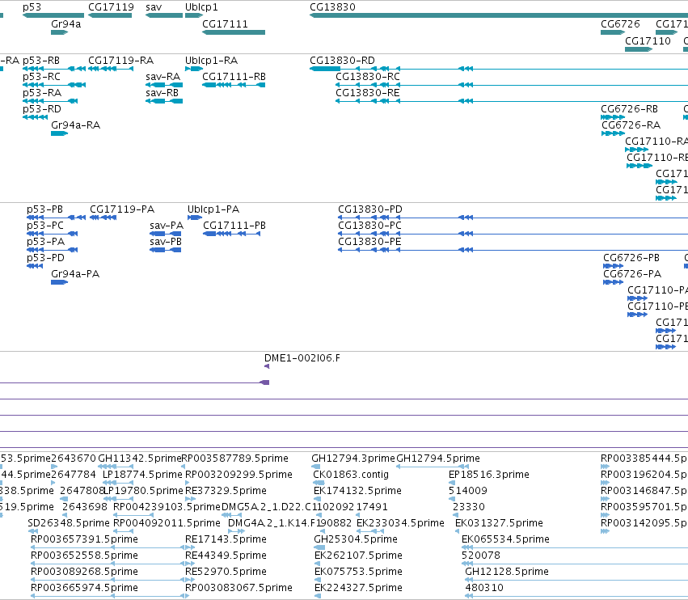Click EST RP003657391.5prime
This screenshot has height=600, width=688.
pyautogui.click(x=84, y=539)
